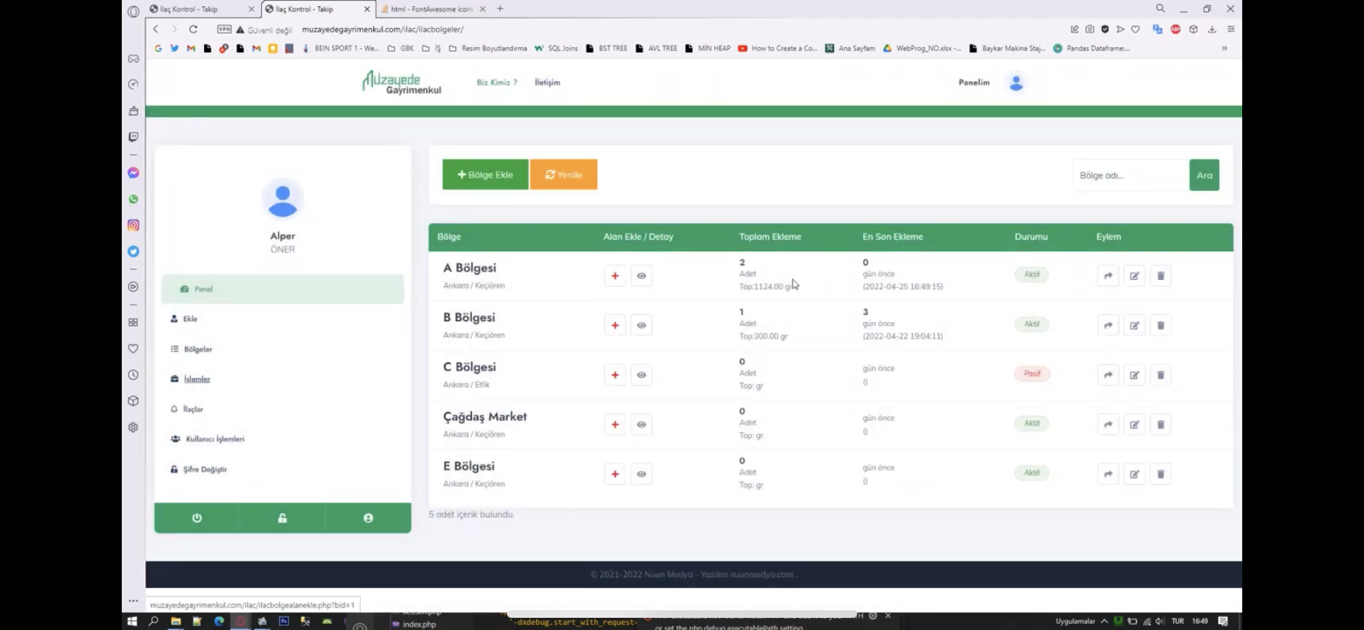Delete the E Bölgesi row
Image resolution: width=1364 pixels, height=630 pixels.
click(x=1161, y=474)
